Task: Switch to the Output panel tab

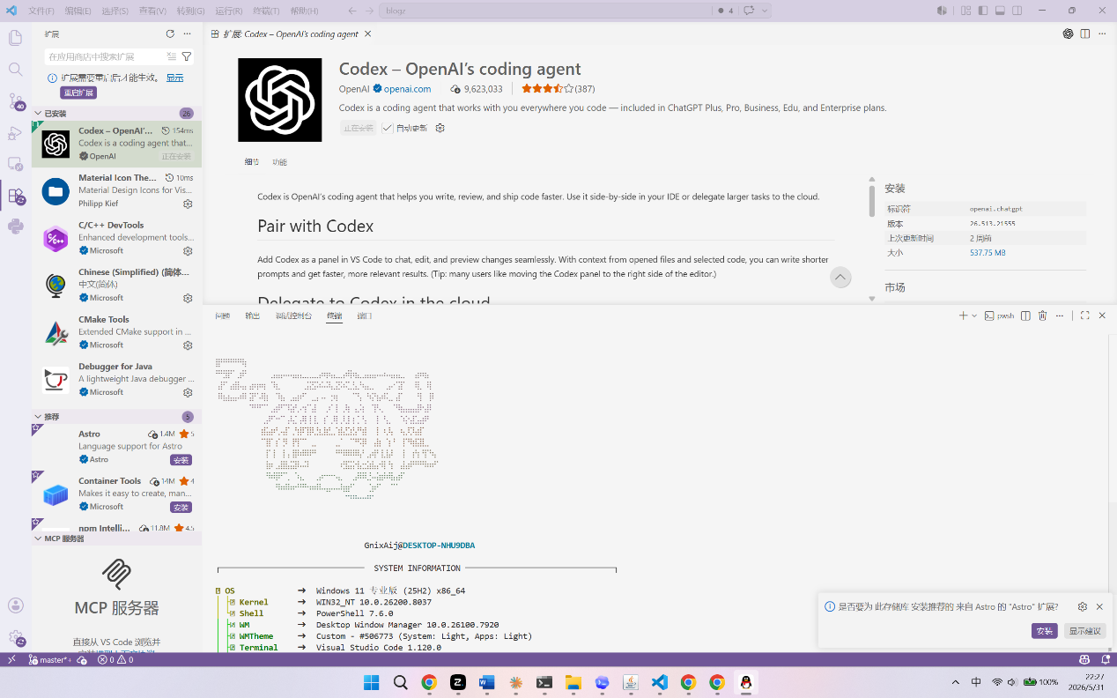Action: coord(253,316)
